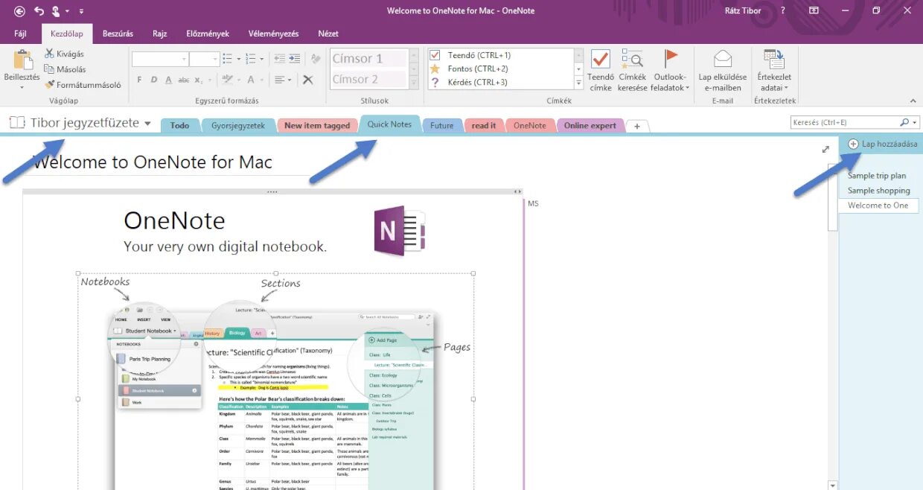This screenshot has width=923, height=490.
Task: Open the paragraph alignment dropdown
Action: (x=282, y=80)
